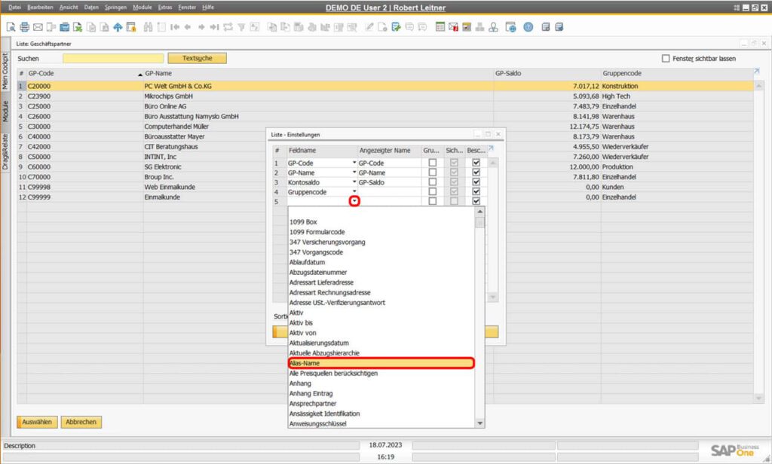Select Alias-Name in the field dropdown list

[381, 363]
